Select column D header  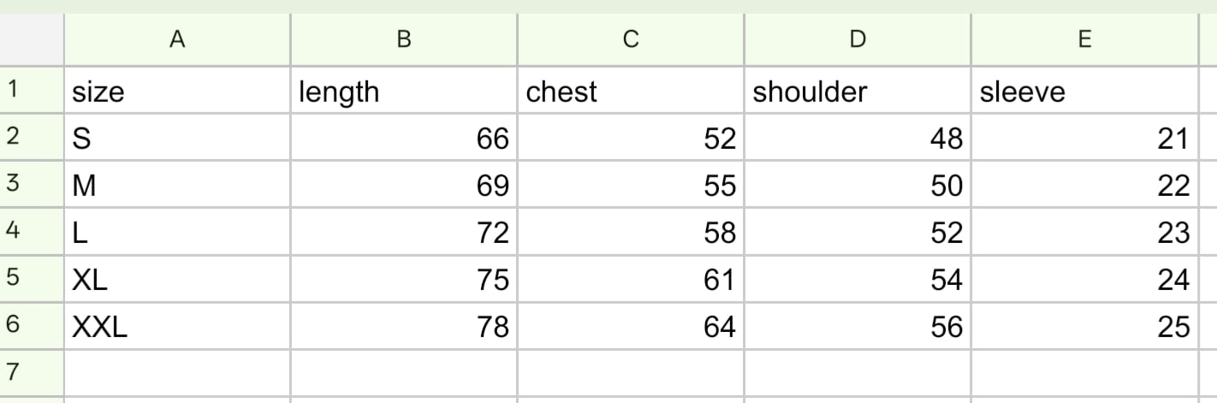[858, 39]
